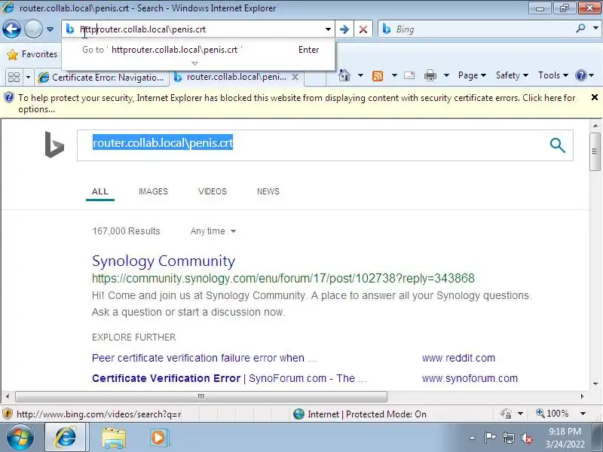Open the Synology Community result link
The height and width of the screenshot is (452, 603).
164,261
